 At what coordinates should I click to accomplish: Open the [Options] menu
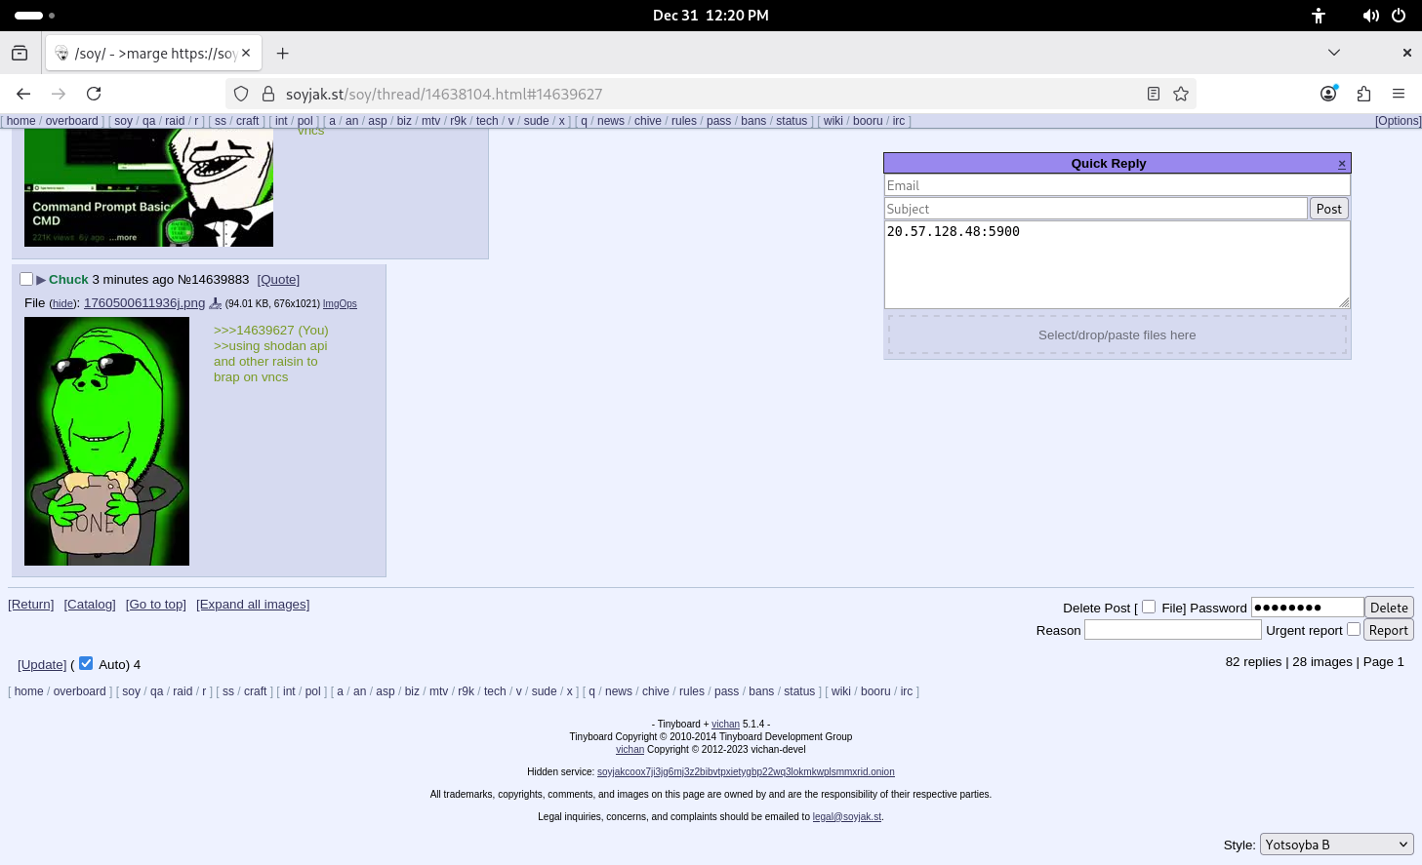(1398, 121)
